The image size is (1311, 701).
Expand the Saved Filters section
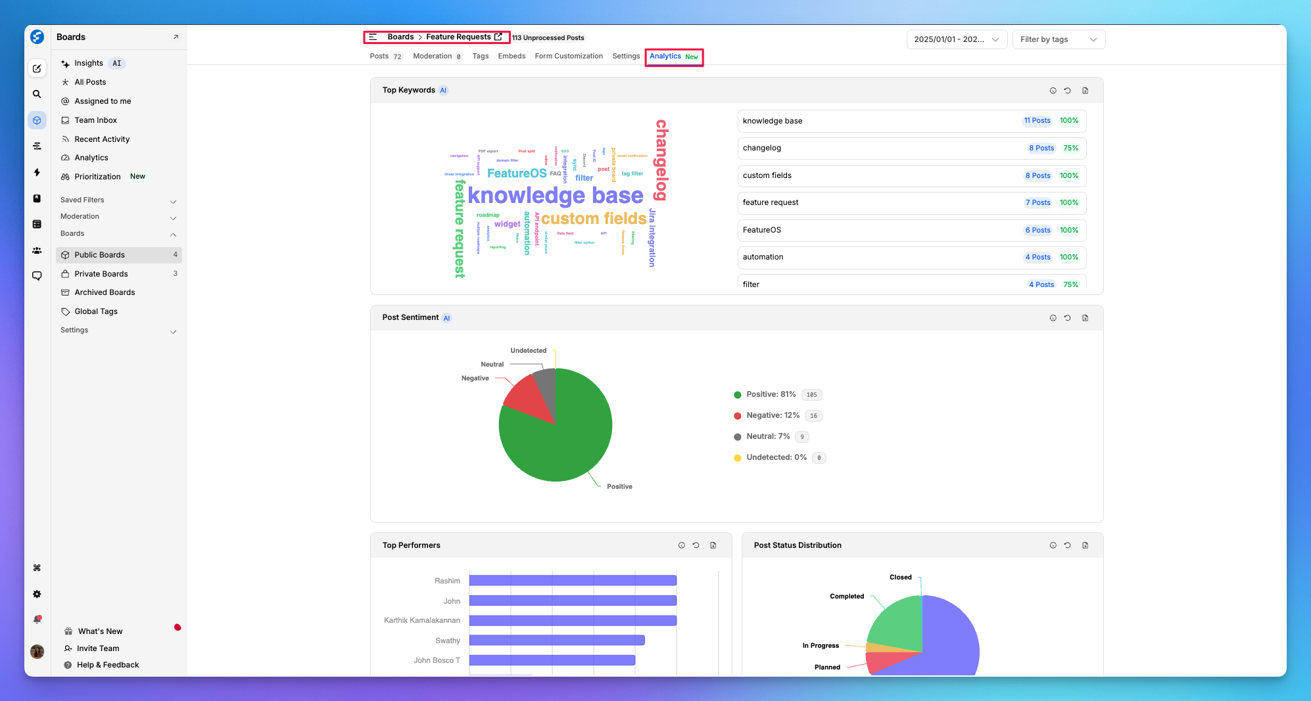(118, 200)
